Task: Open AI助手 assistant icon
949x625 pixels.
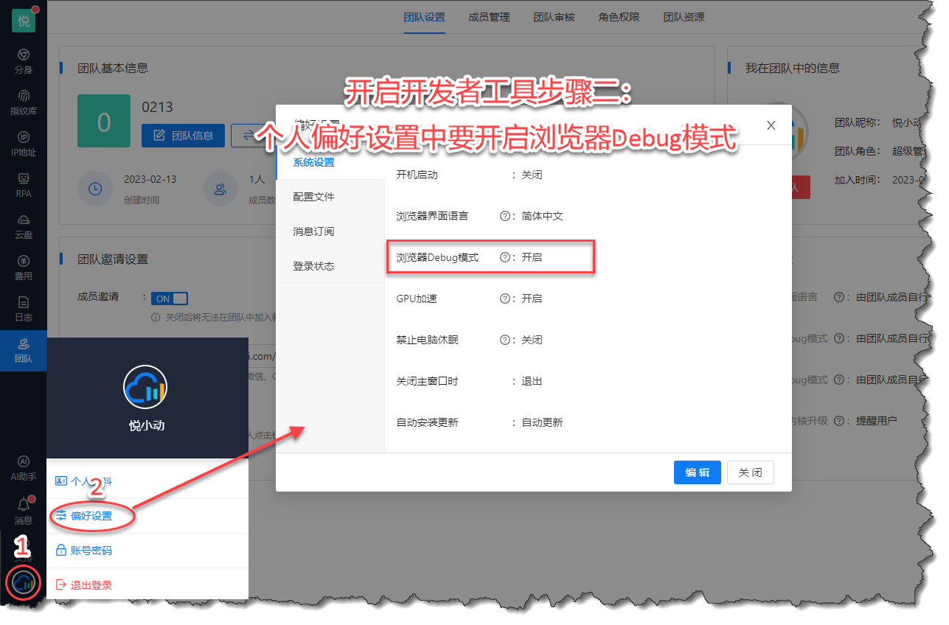Action: [24, 468]
